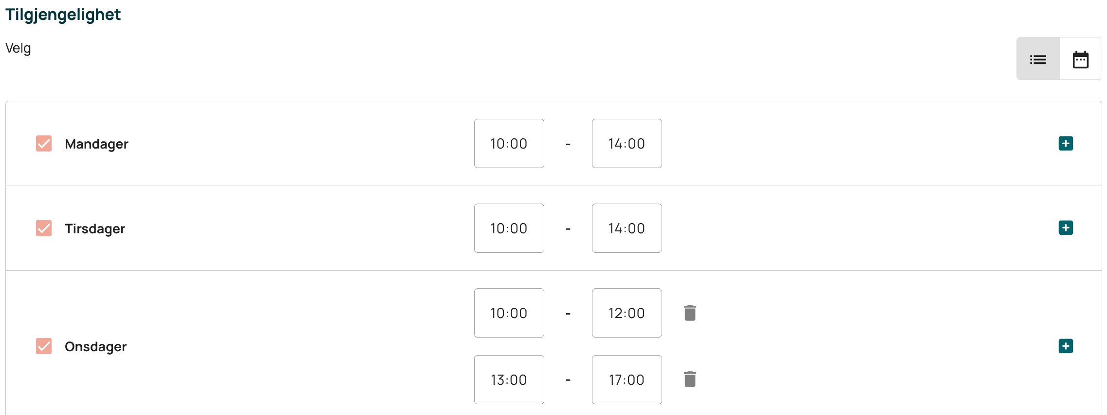The height and width of the screenshot is (415, 1107).
Task: Click the Mandager day label
Action: [x=96, y=144]
